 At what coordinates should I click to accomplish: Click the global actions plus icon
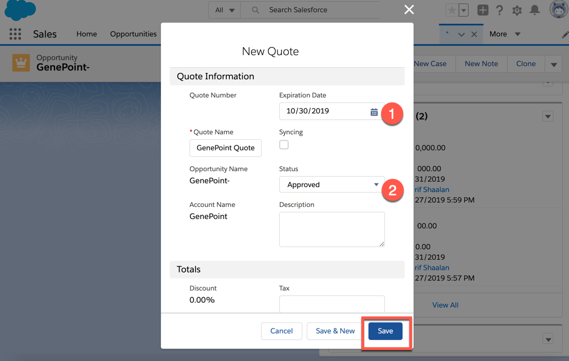pyautogui.click(x=483, y=10)
